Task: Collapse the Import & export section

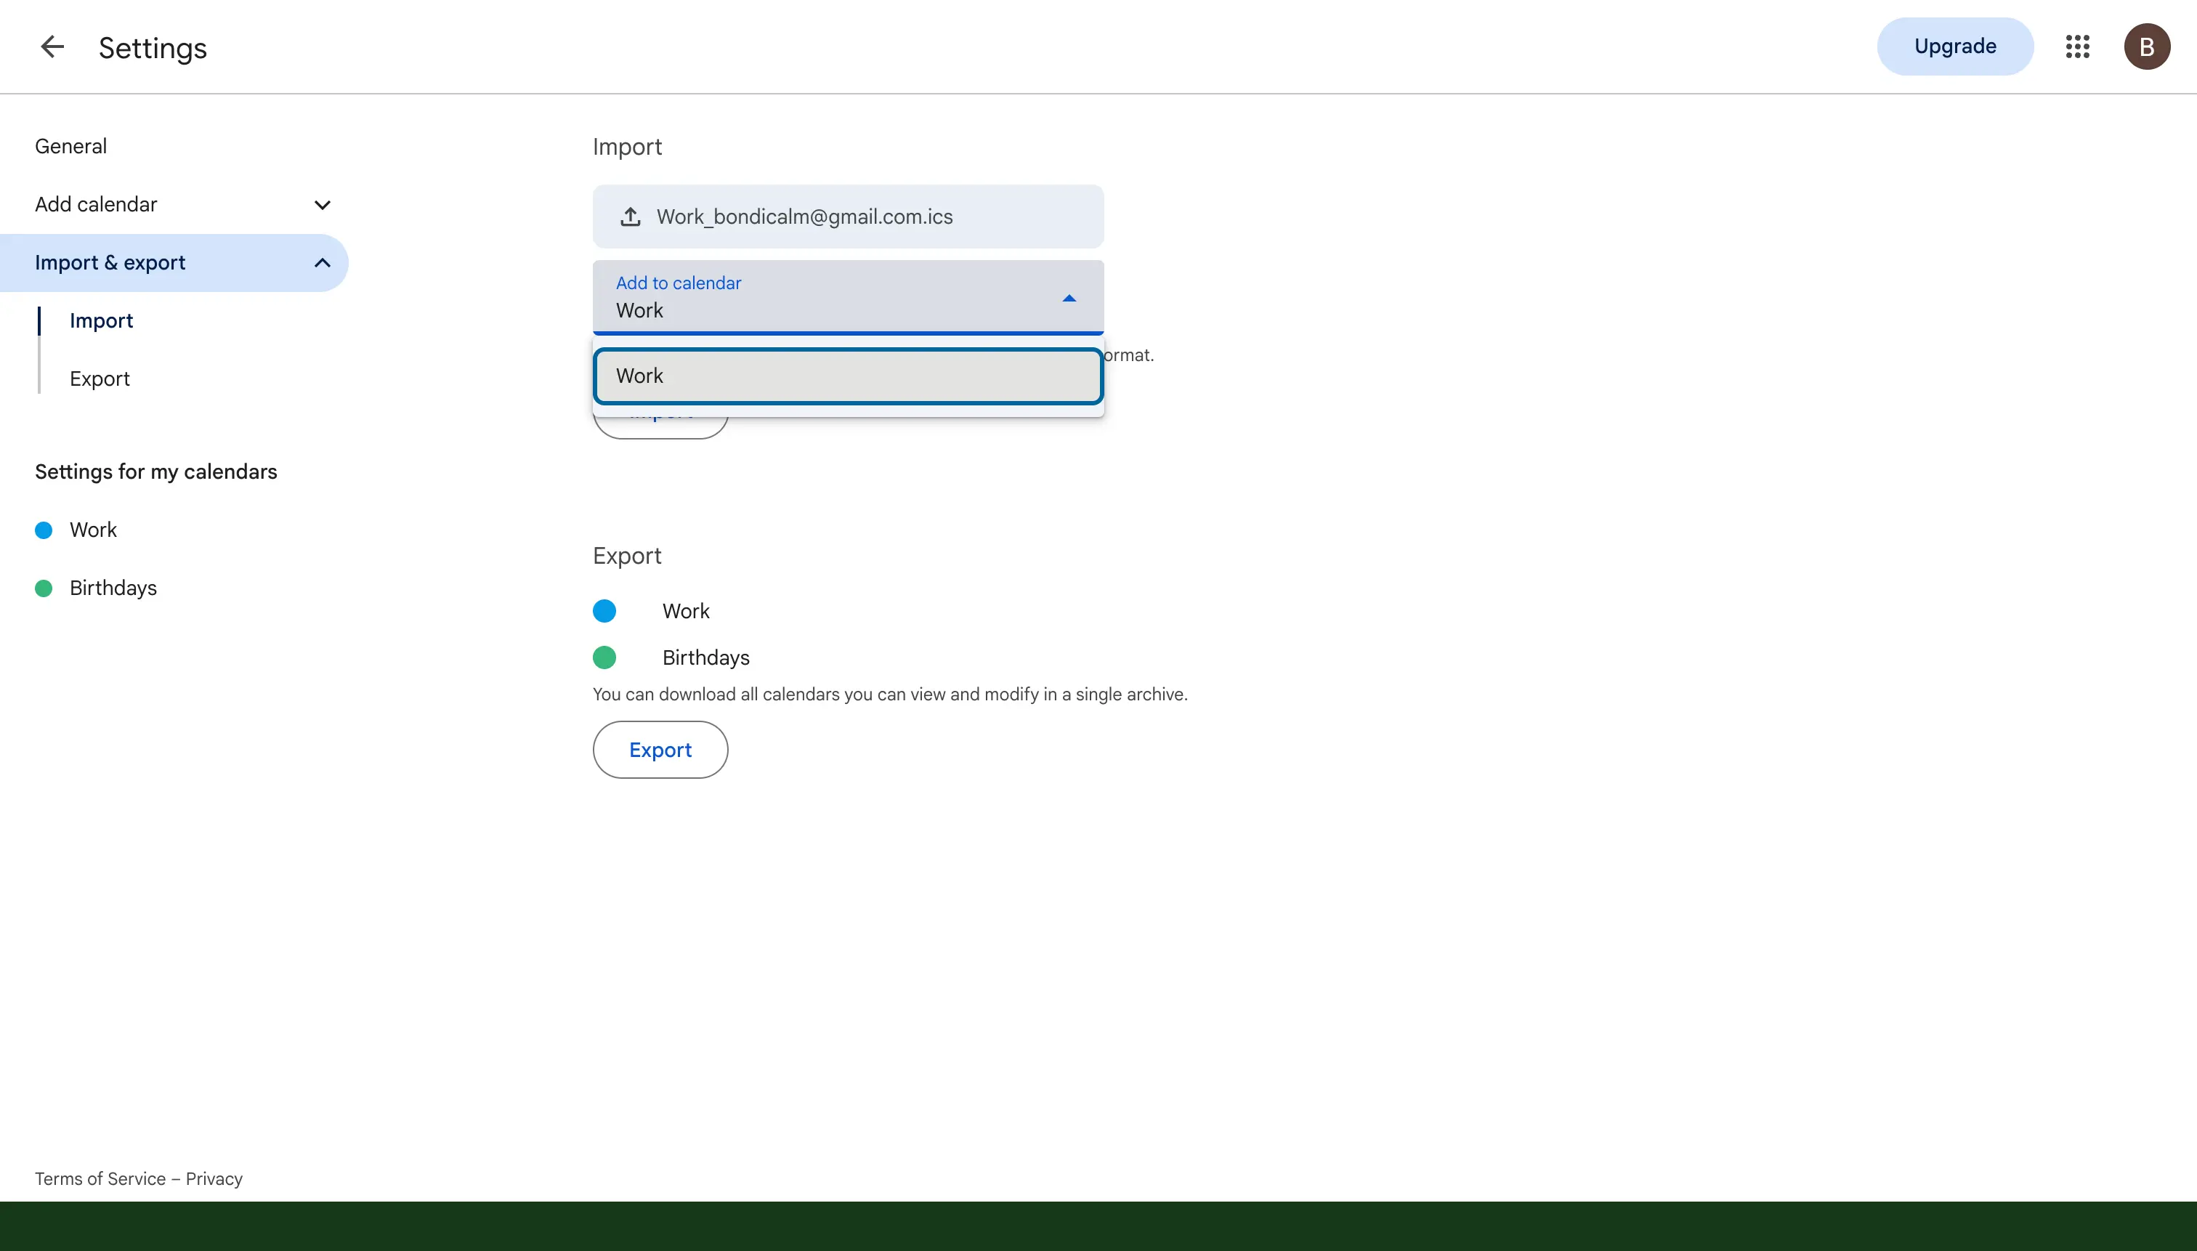Action: pos(174,263)
